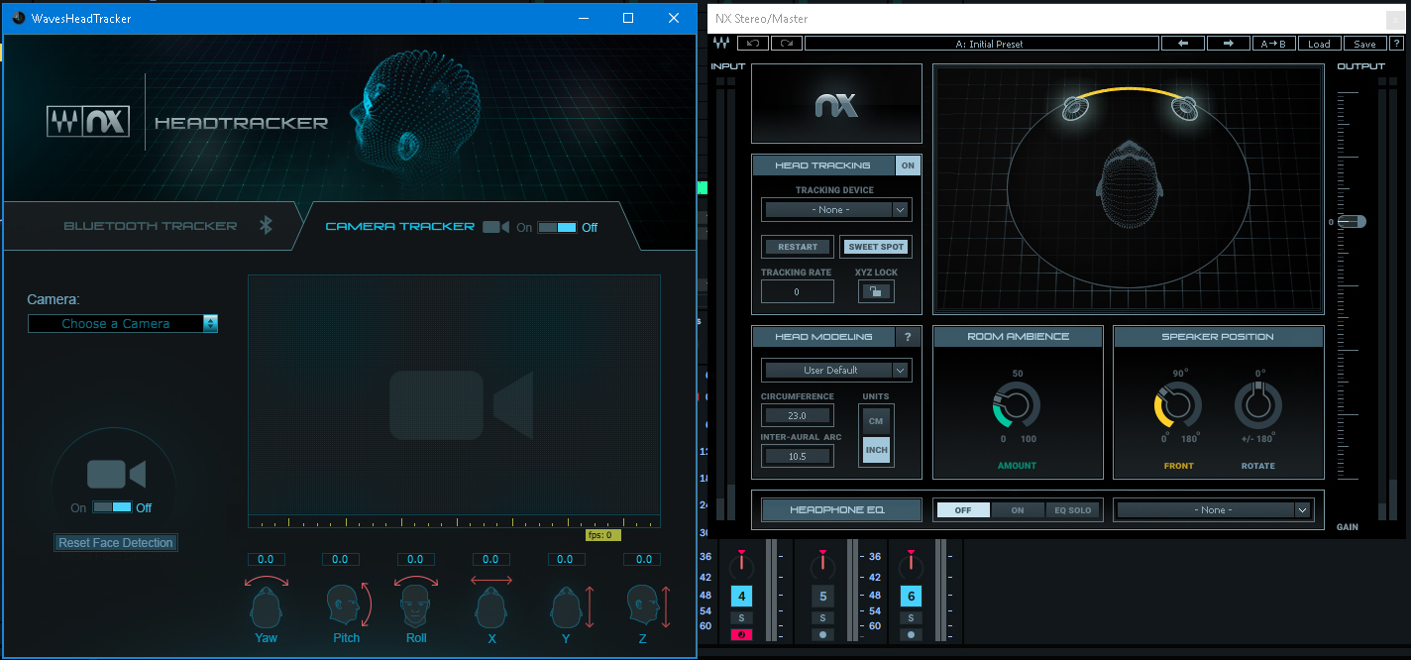Image resolution: width=1411 pixels, height=660 pixels.
Task: Click the Speaker Position ROTATE knob
Action: click(x=1257, y=407)
